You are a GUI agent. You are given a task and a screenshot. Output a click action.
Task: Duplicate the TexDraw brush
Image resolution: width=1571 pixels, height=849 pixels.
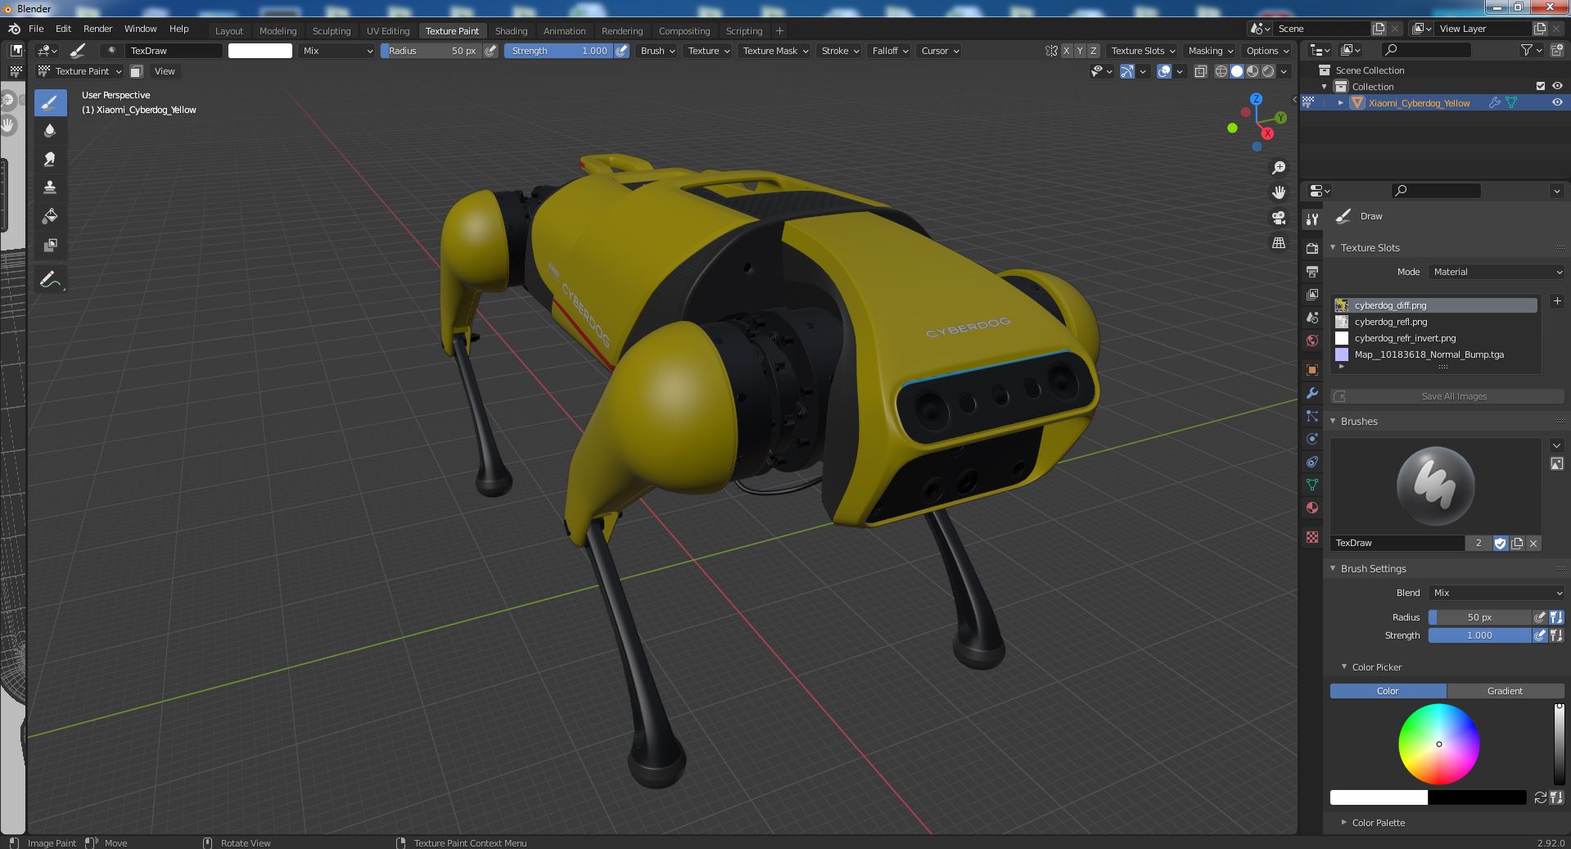[1517, 543]
